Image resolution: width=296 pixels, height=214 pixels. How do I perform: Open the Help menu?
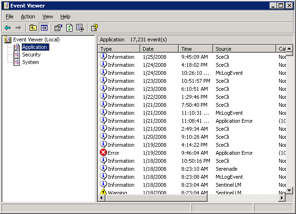(65, 16)
